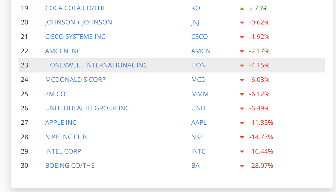Image resolution: width=336 pixels, height=192 pixels.
Task: Click the green up arrow beside 2.73%
Action: pyautogui.click(x=242, y=8)
